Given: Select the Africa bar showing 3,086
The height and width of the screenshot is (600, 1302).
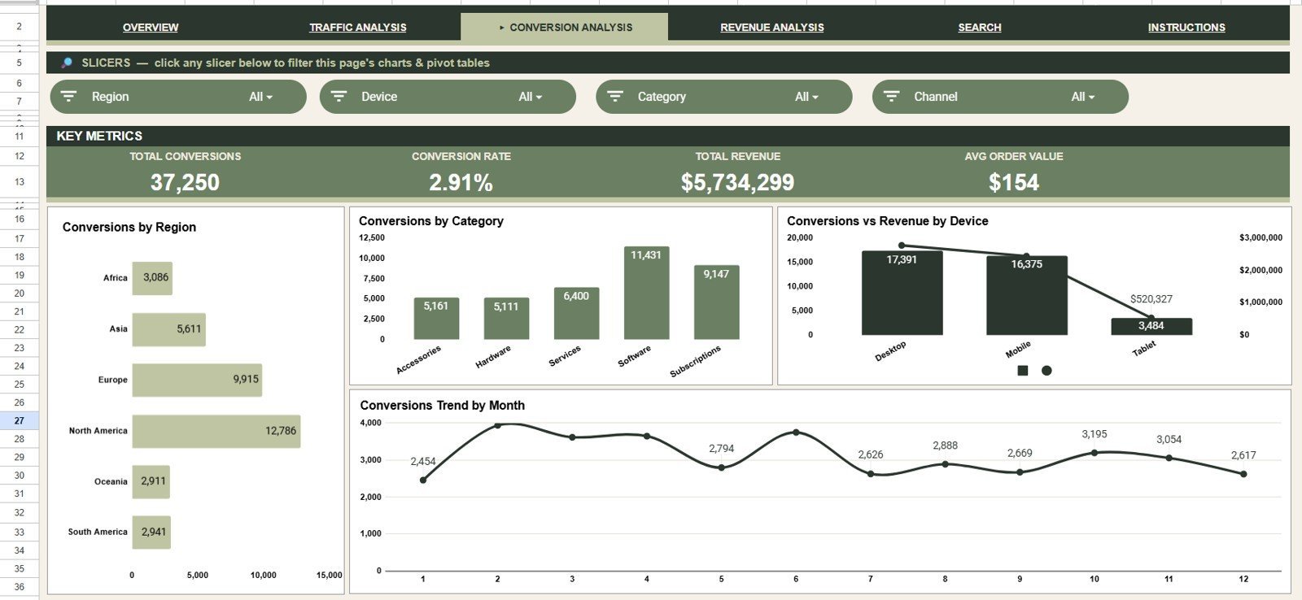Looking at the screenshot, I should [x=152, y=278].
